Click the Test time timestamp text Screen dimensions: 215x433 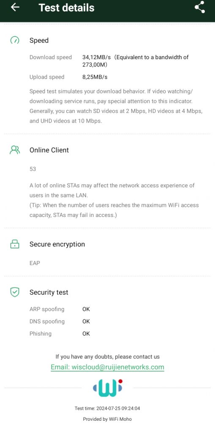click(107, 408)
